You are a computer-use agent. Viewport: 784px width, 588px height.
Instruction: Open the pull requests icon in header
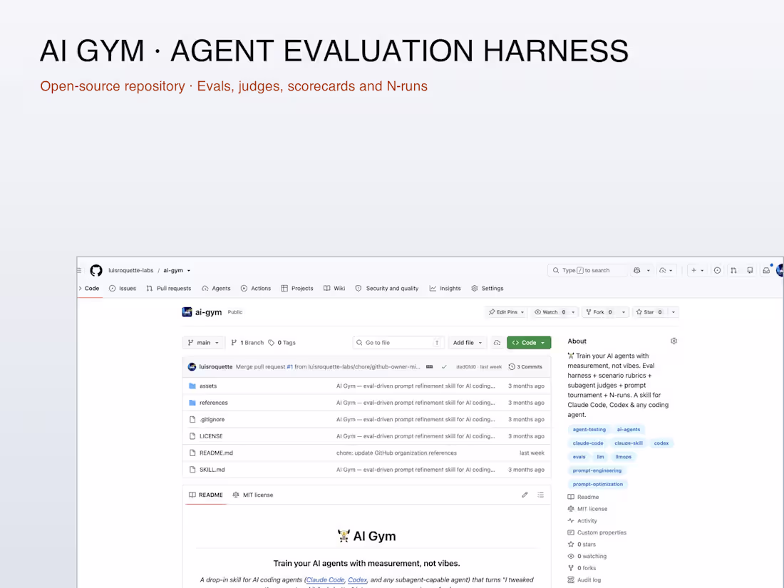(x=733, y=271)
